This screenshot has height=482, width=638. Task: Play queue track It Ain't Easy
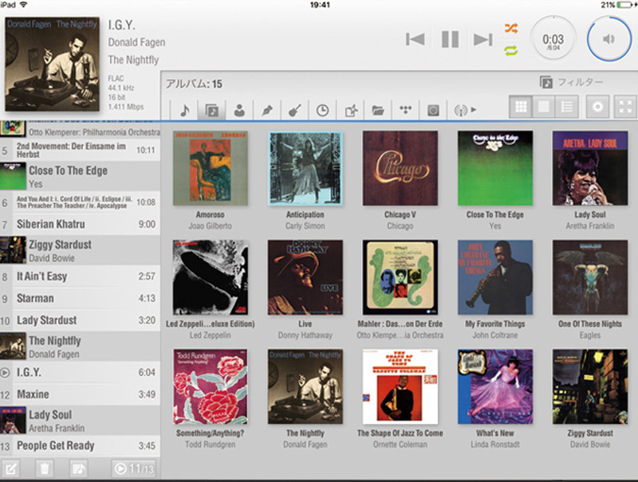(81, 276)
